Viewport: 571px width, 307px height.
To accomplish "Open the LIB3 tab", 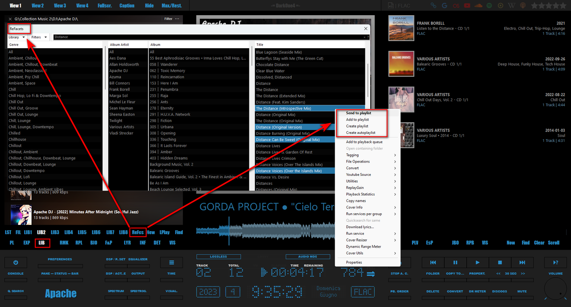I will (x=55, y=232).
